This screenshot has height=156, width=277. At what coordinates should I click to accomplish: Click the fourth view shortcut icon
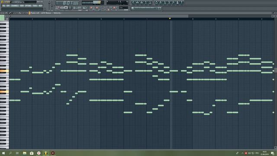(146, 3)
